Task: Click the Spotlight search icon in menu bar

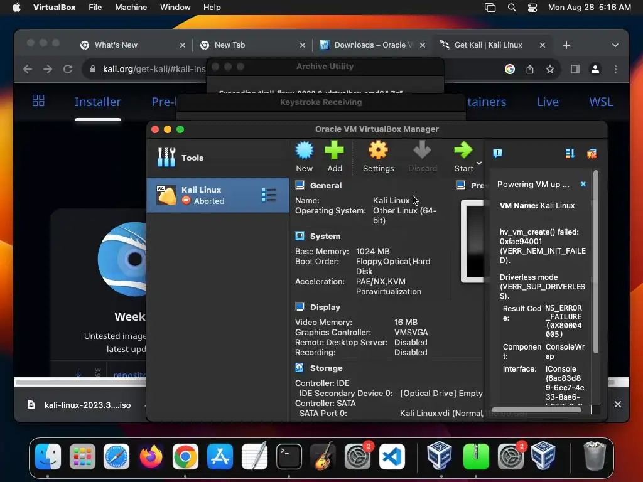Action: click(511, 8)
